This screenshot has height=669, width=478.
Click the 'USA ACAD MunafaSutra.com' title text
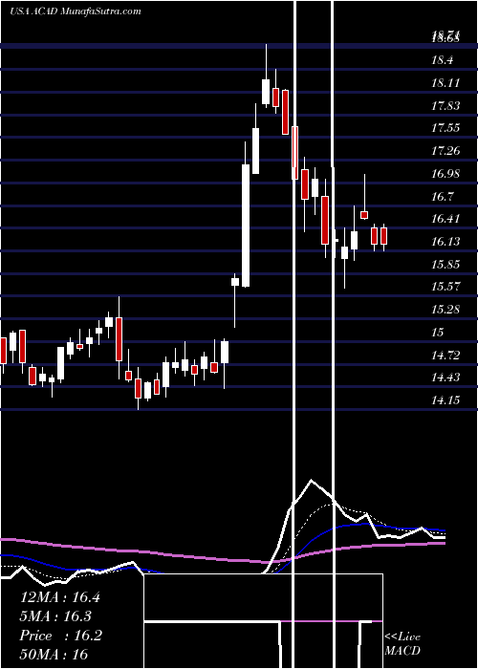pyautogui.click(x=76, y=11)
